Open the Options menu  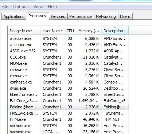21,7
